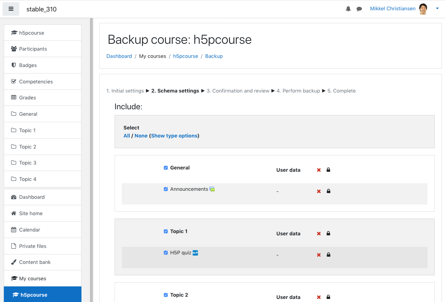Image resolution: width=445 pixels, height=302 pixels.
Task: Click the '1. Initial settings' step text
Action: pyautogui.click(x=125, y=91)
